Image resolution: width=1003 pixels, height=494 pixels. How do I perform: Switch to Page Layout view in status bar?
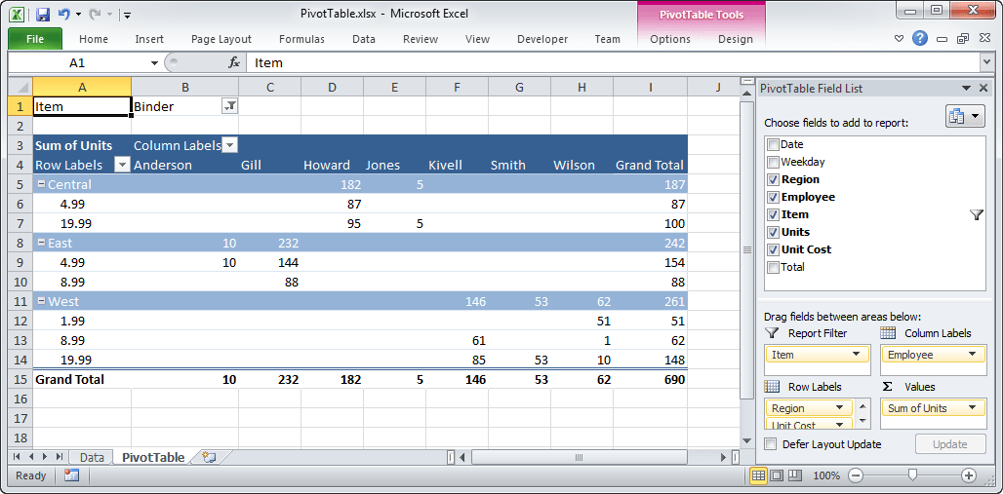(777, 475)
